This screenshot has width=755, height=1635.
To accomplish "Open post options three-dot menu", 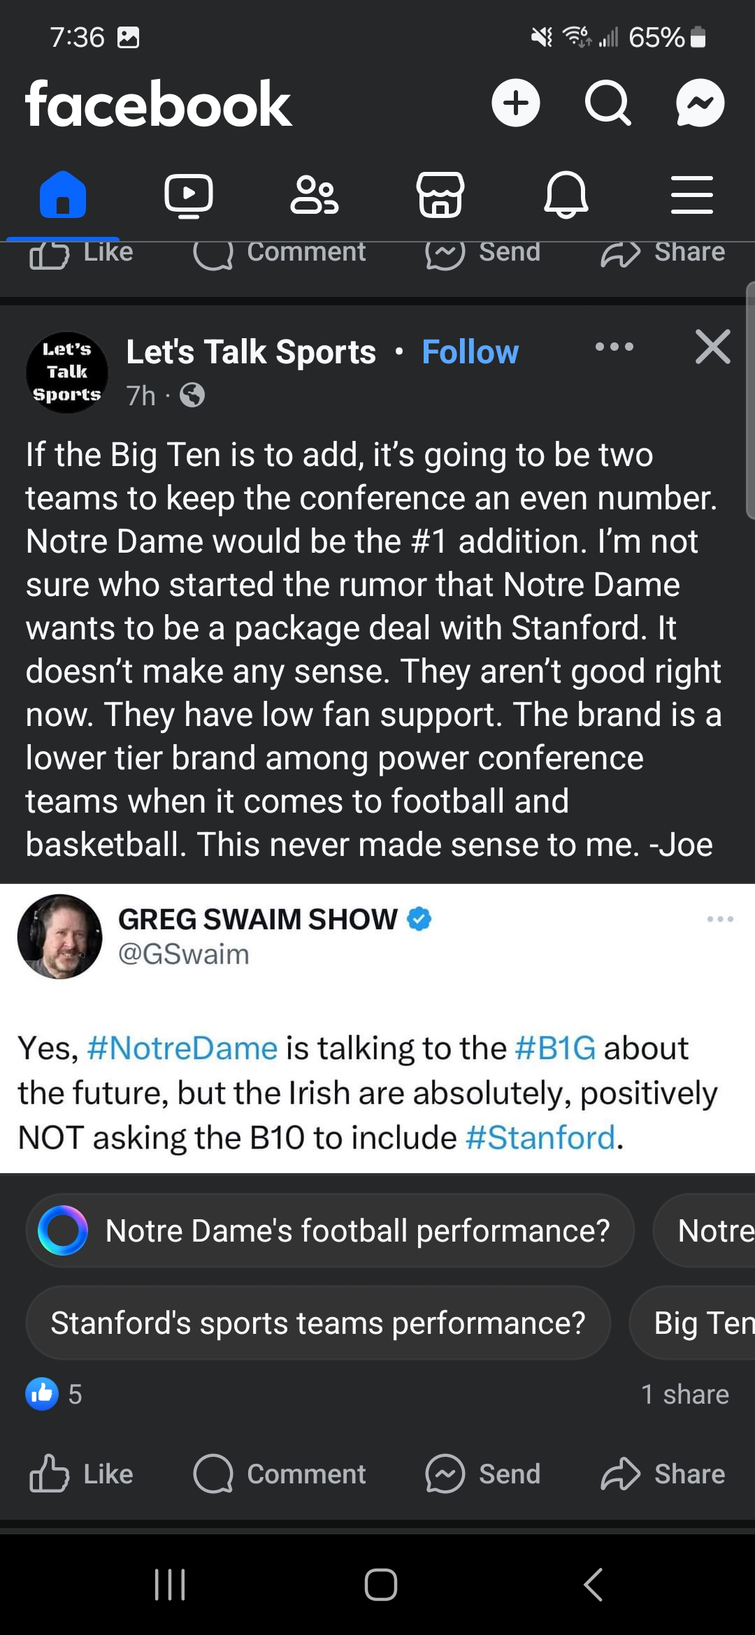I will click(614, 347).
